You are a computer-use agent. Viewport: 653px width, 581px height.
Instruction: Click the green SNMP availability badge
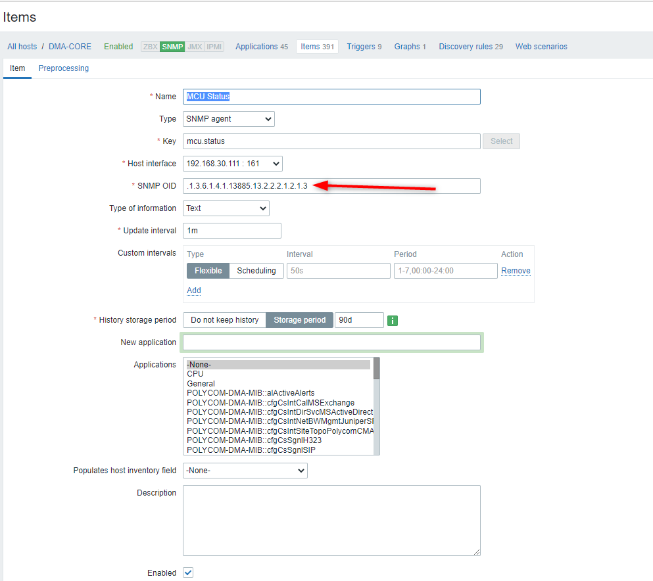[172, 47]
